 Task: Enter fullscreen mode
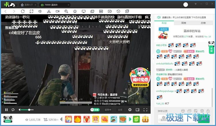coord(145,110)
